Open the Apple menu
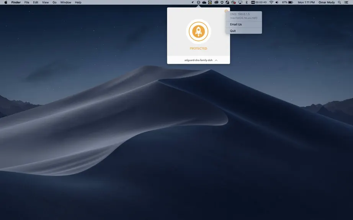Screen dimensions: 353x220 (6, 2)
